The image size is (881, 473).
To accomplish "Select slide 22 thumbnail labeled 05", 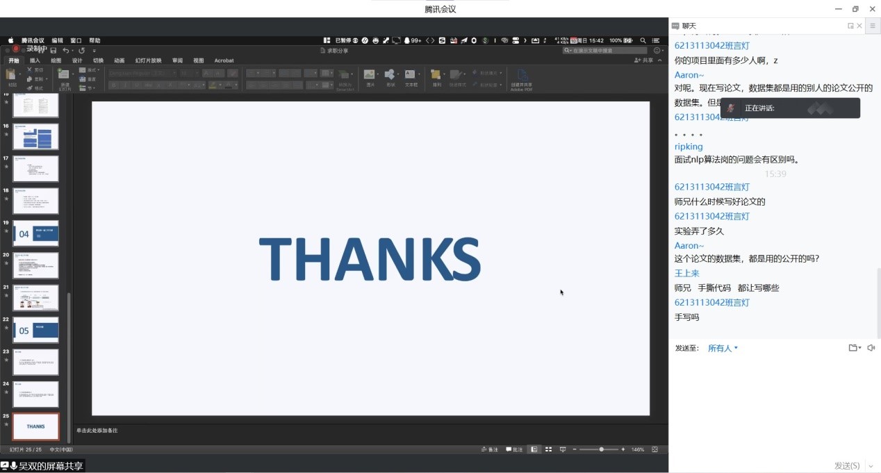I will [35, 330].
